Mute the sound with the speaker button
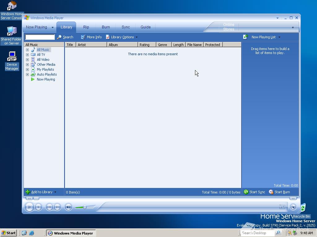Image resolution: width=317 pixels, height=237 pixels. point(68,207)
